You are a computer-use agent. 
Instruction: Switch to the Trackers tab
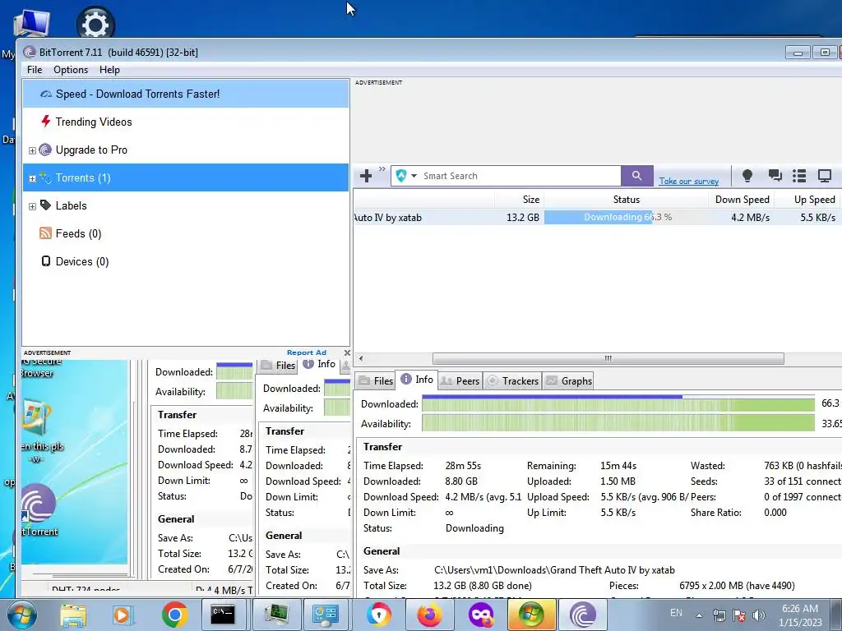pyautogui.click(x=512, y=381)
